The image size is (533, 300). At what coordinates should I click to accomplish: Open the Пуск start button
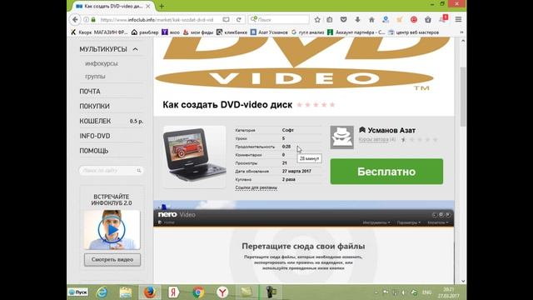click(x=78, y=292)
